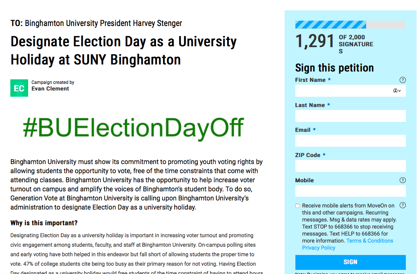This screenshot has height=274, width=417.
Task: Open the Privacy Policy link
Action: [319, 248]
